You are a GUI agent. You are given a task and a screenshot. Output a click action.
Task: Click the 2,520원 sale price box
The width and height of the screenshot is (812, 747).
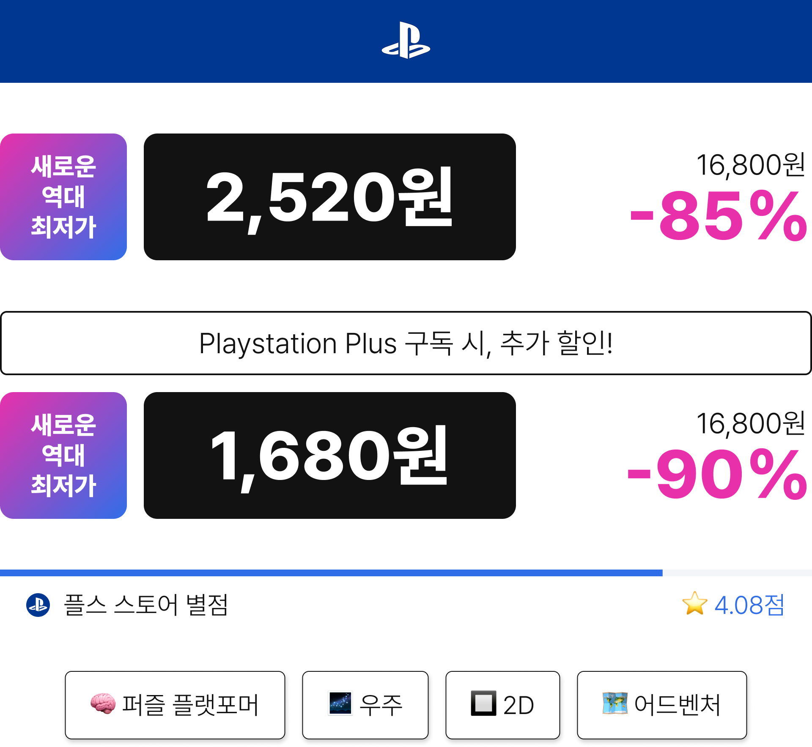(x=330, y=197)
